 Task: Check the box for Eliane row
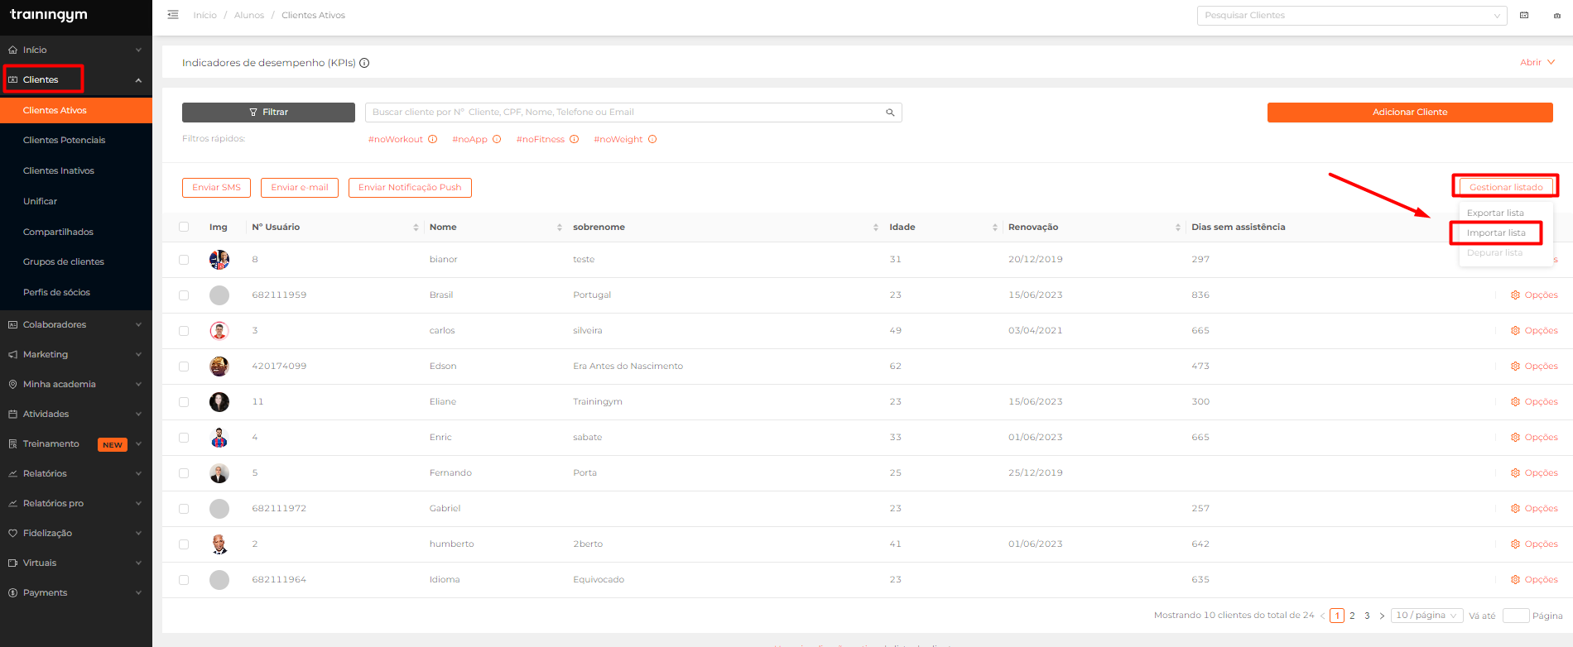coord(184,402)
